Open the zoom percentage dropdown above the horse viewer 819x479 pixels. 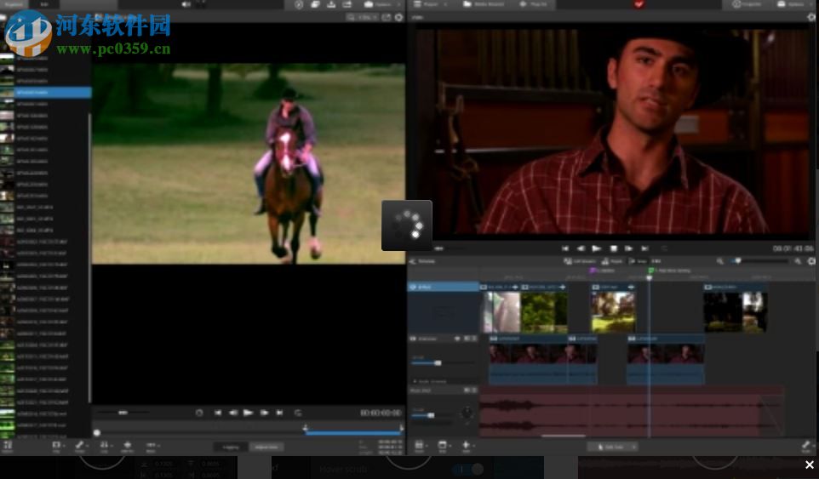363,17
